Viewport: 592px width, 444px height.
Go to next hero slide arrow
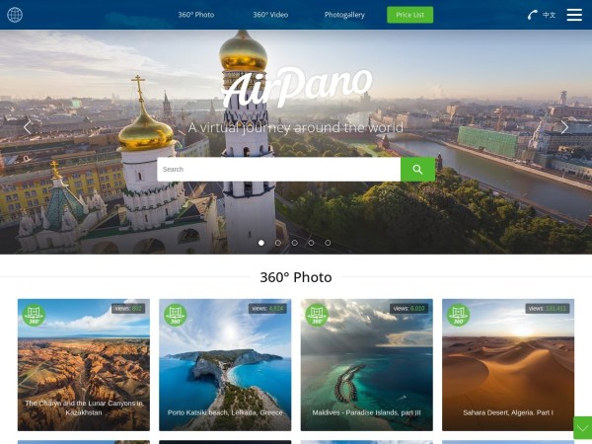pos(564,127)
